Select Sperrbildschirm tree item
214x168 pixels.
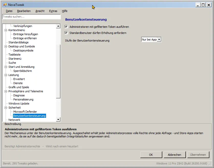[x=23, y=71]
